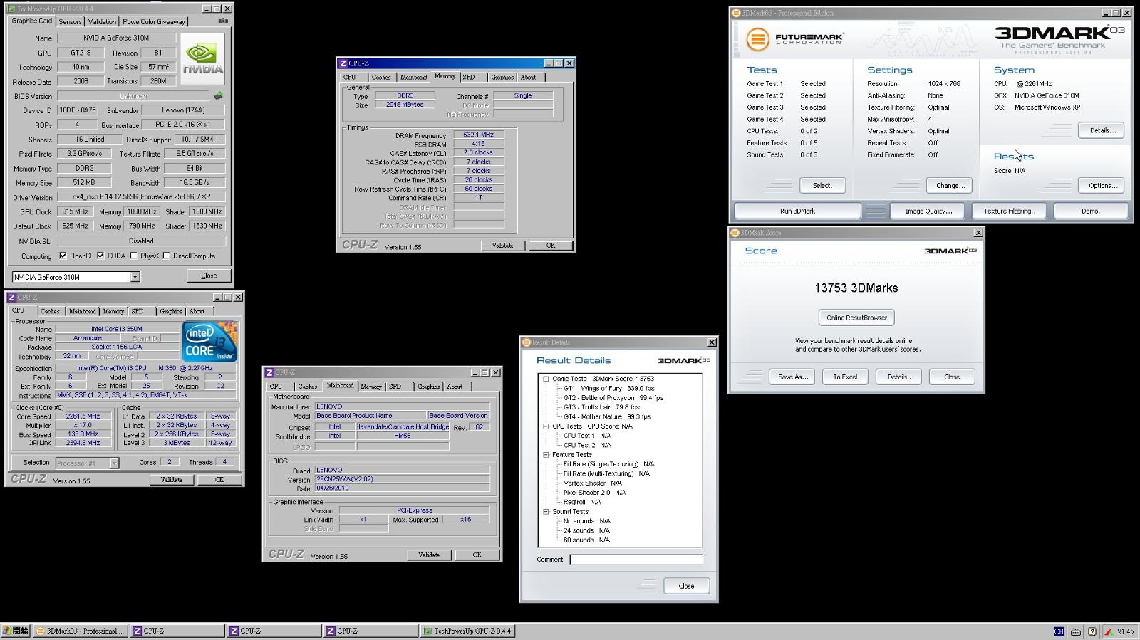
Task: Click the Run 3DMark button
Action: coord(797,211)
